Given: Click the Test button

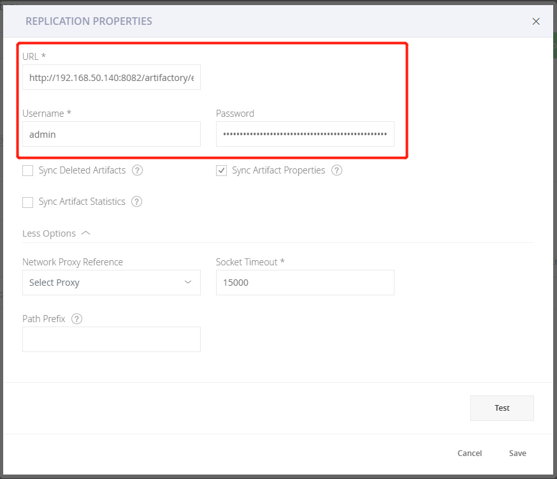Looking at the screenshot, I should click(502, 408).
